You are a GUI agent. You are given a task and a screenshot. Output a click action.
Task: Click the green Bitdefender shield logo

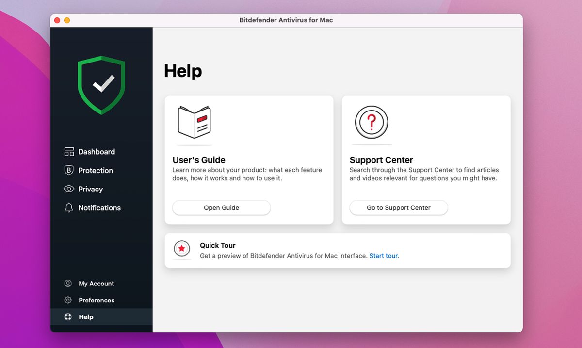[x=101, y=85]
